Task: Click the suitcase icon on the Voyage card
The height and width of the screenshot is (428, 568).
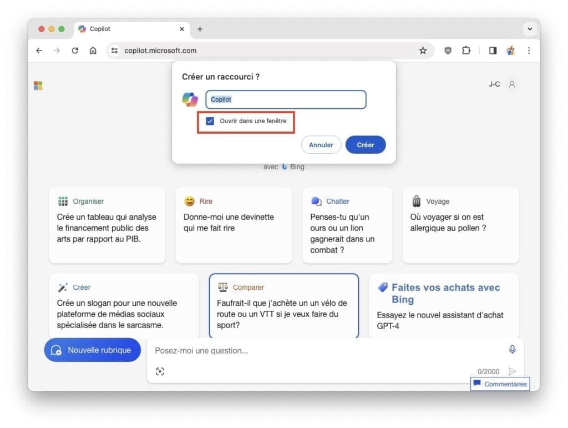Action: point(417,201)
